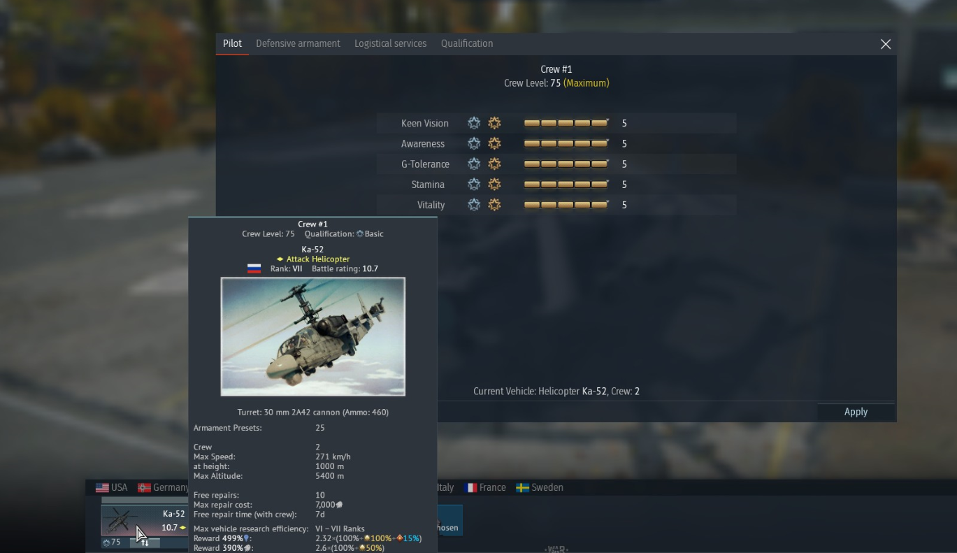Click the "Crew Level: 75 (Maximum)" text
The width and height of the screenshot is (957, 553).
(x=556, y=82)
